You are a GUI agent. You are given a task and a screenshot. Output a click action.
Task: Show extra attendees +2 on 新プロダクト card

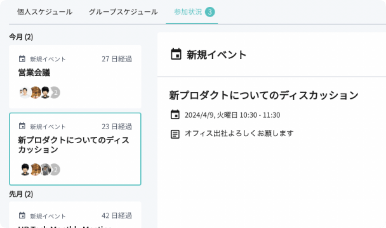click(x=55, y=170)
